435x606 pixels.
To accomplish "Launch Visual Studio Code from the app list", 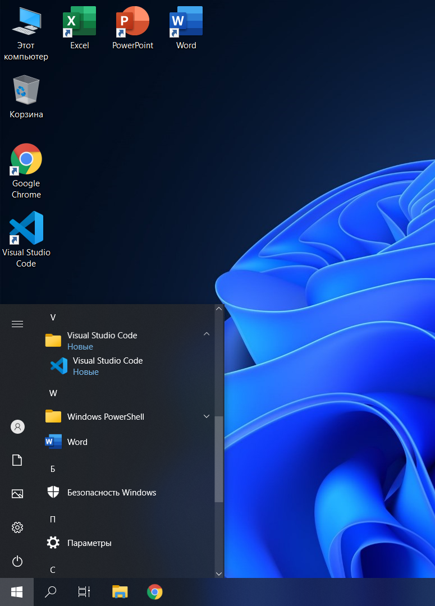I will tap(108, 366).
